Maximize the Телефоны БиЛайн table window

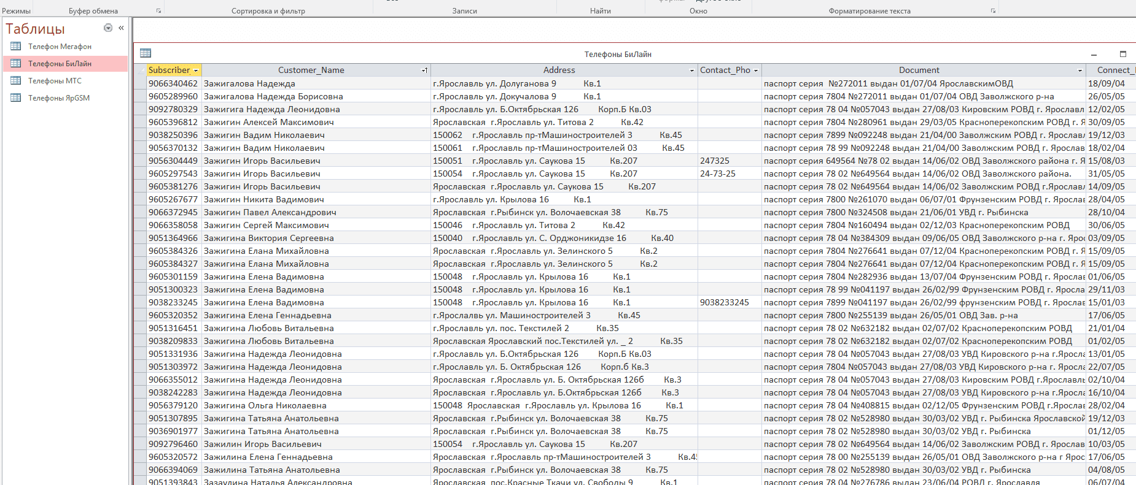point(1123,54)
